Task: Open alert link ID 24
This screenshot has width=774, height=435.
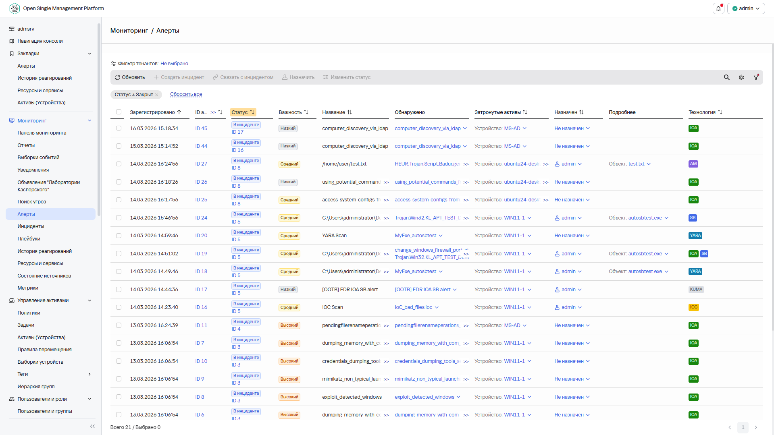Action: pos(201,218)
